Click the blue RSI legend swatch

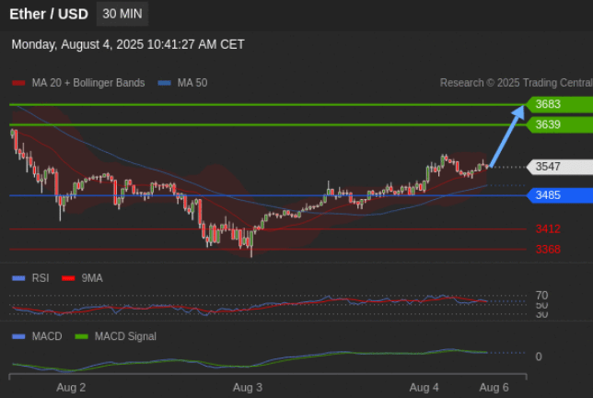[x=18, y=278]
